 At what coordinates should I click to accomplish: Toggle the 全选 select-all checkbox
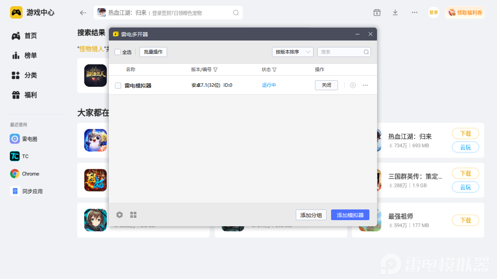click(x=118, y=52)
